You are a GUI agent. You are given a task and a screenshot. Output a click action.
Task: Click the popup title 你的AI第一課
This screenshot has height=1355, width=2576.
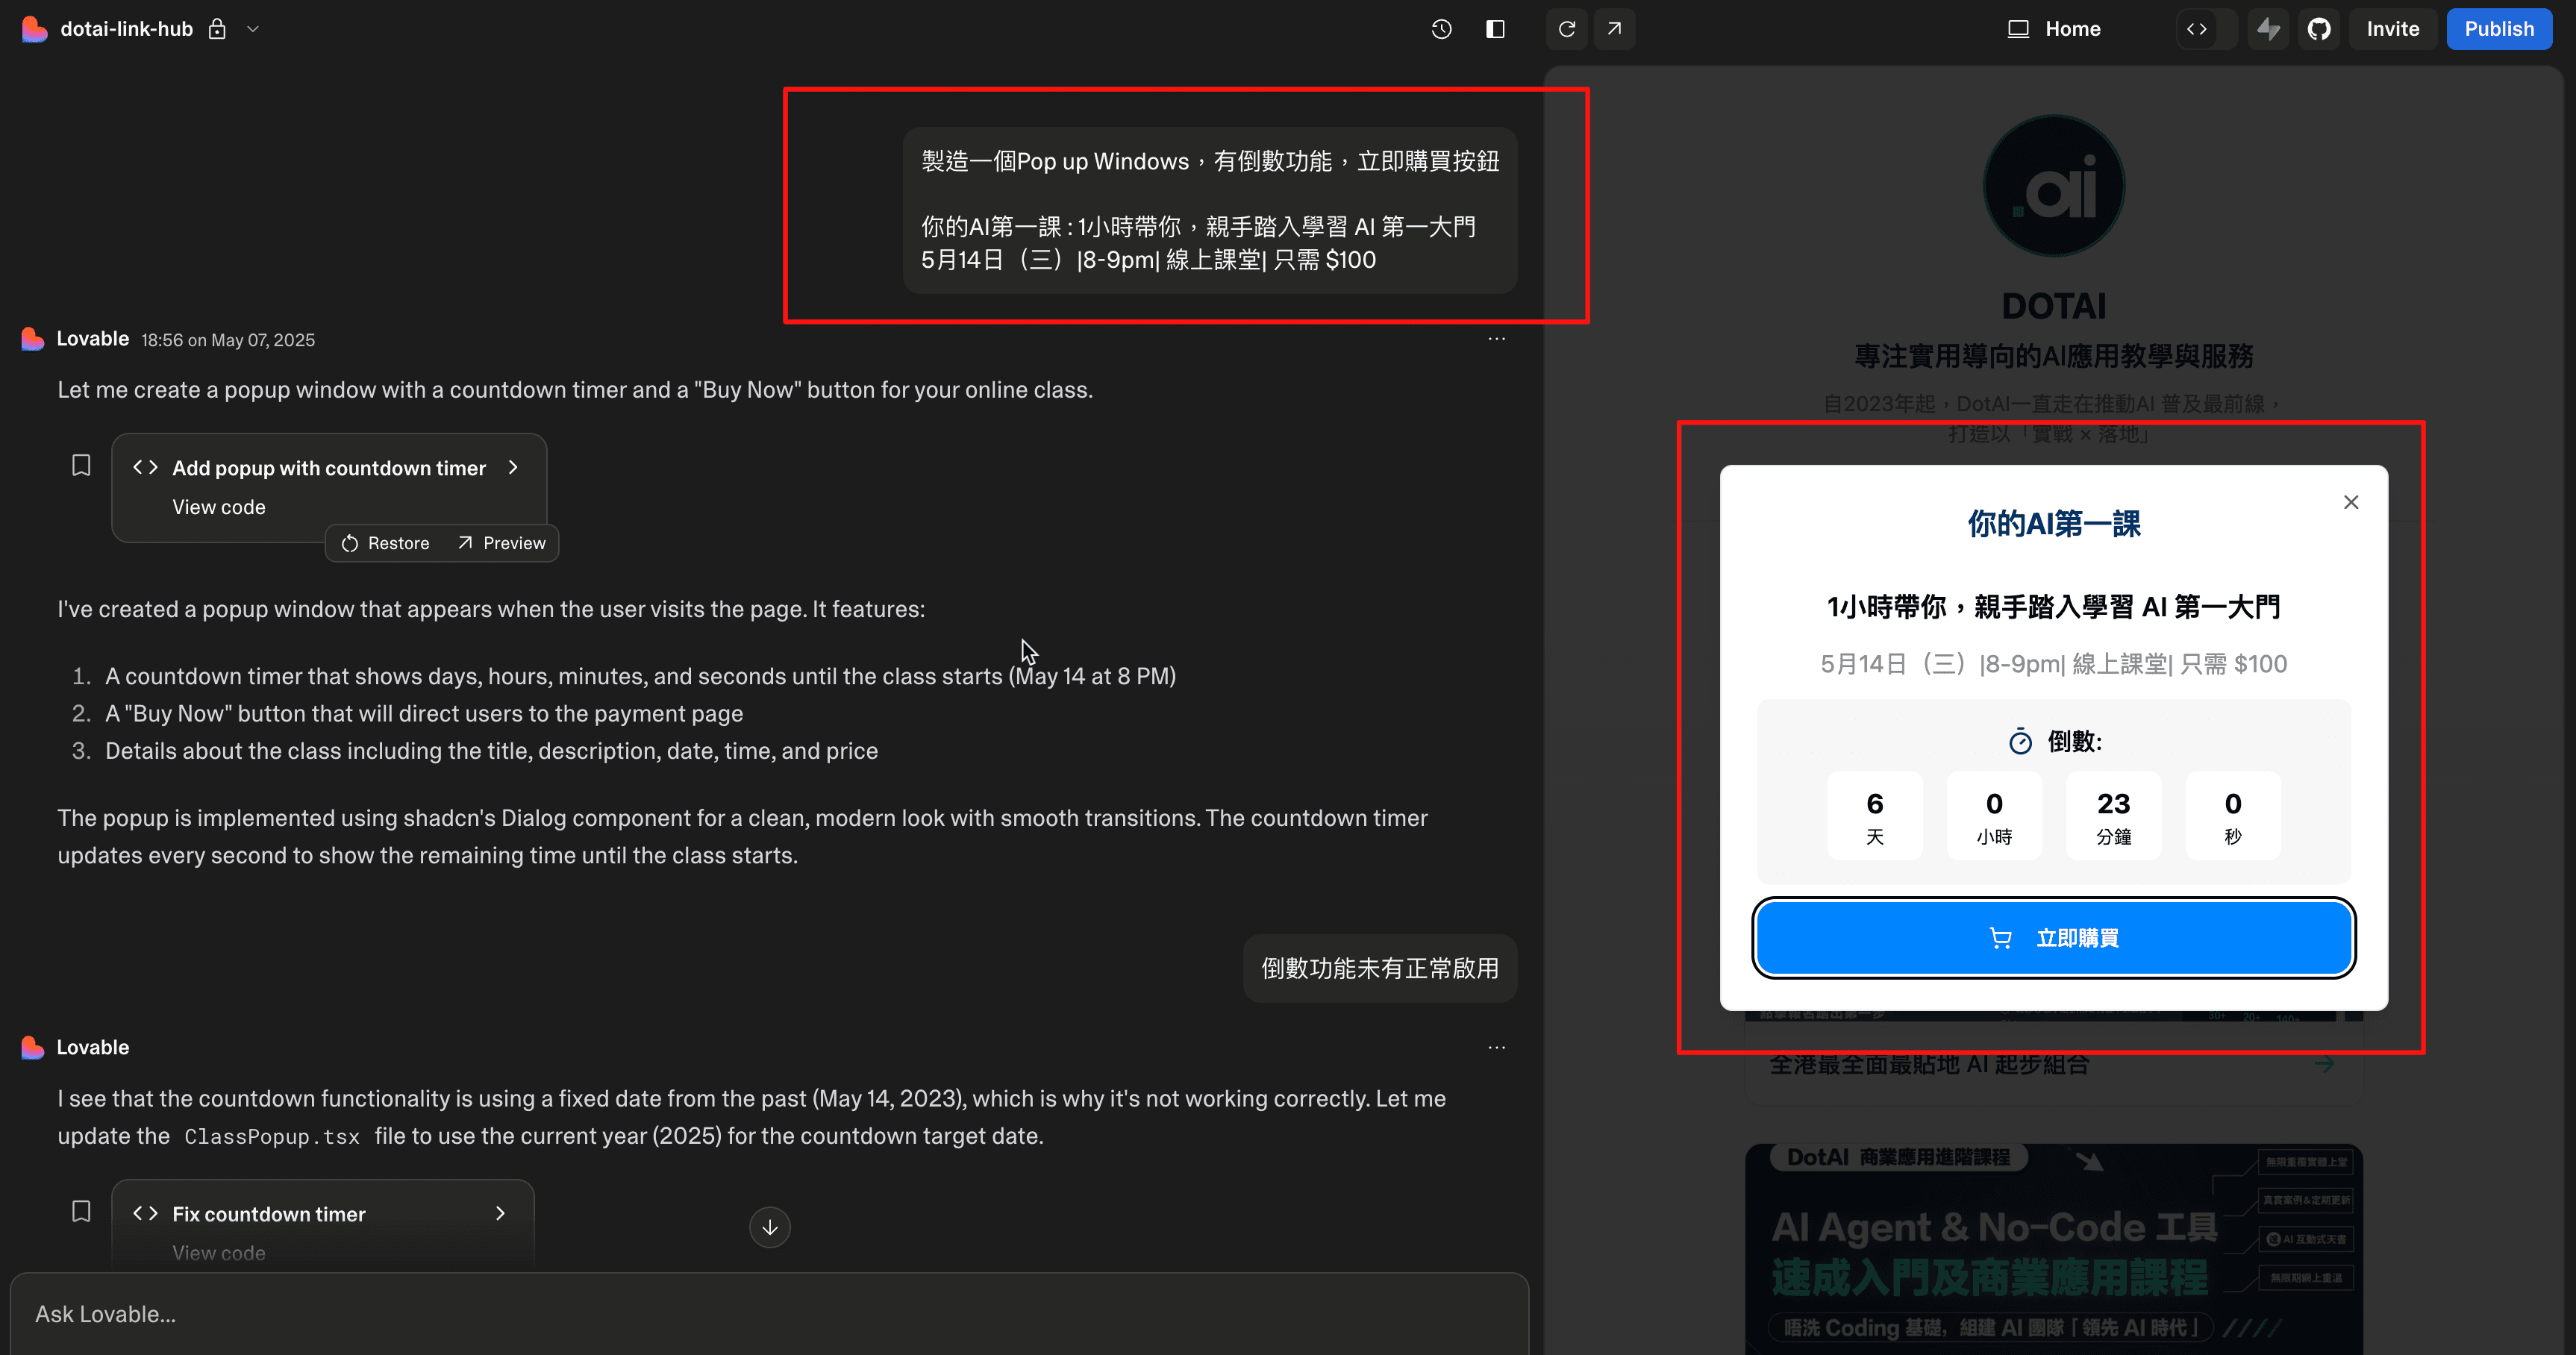pos(2054,523)
